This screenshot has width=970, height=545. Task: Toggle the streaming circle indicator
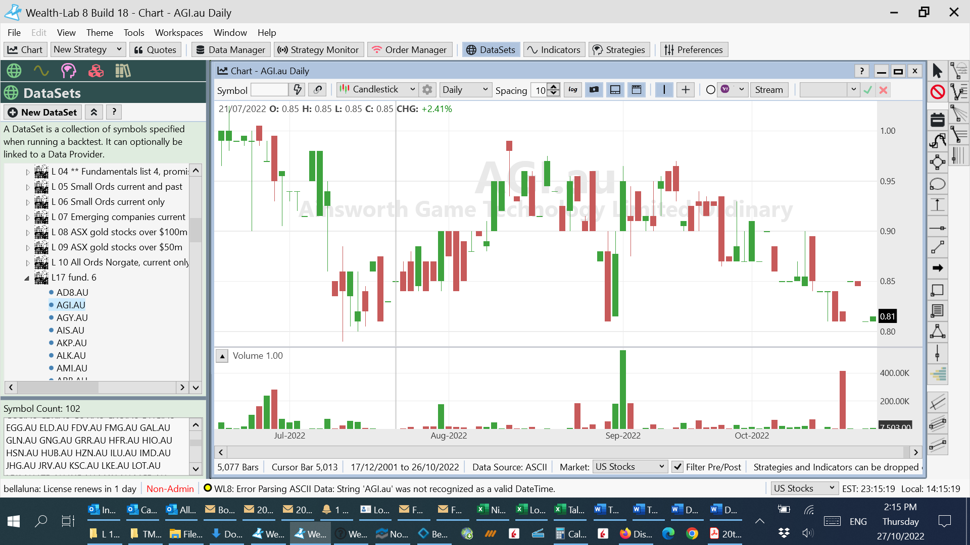tap(710, 90)
